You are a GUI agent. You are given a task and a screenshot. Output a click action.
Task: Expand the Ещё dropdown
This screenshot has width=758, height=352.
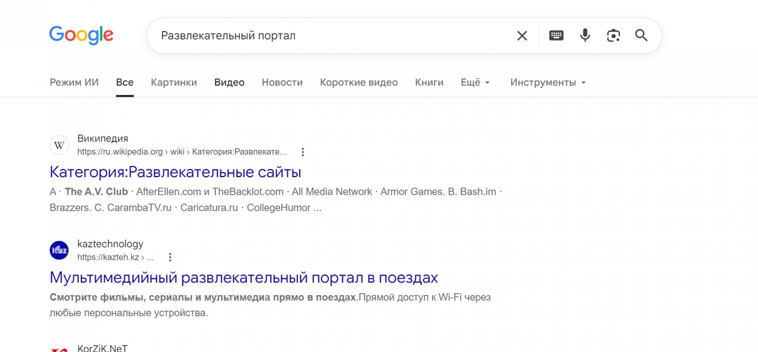pyautogui.click(x=475, y=82)
